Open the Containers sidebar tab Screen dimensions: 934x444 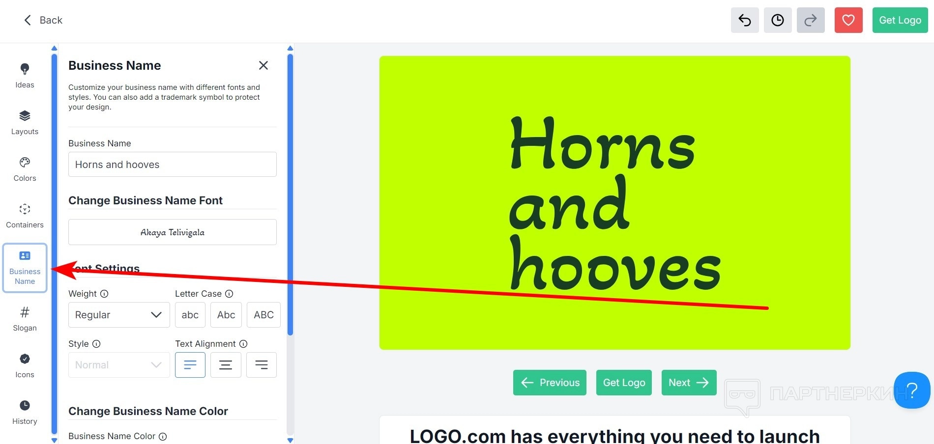[25, 216]
